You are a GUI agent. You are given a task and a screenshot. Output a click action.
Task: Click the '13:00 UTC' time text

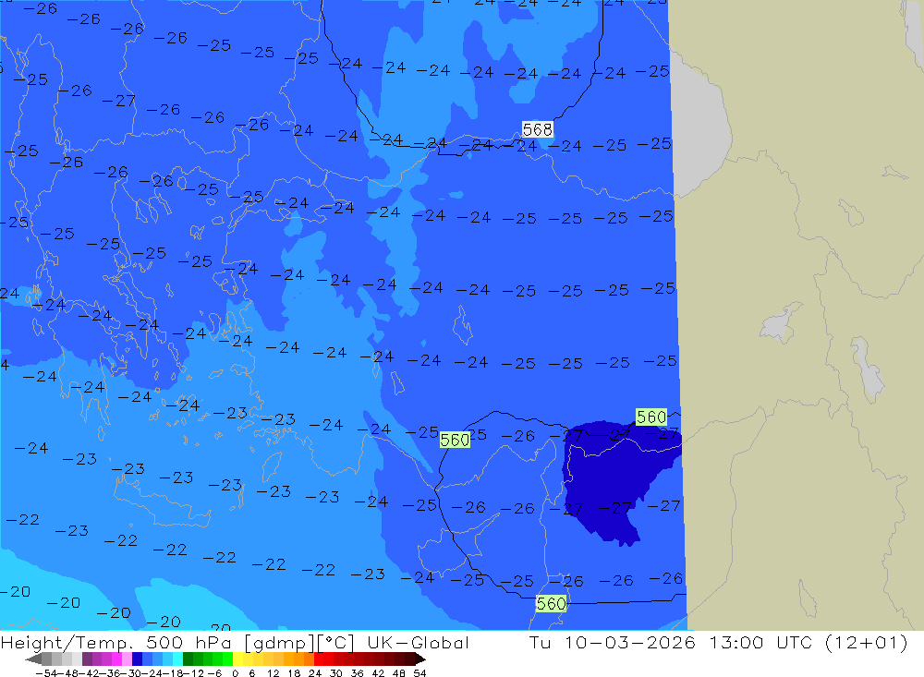(x=760, y=642)
